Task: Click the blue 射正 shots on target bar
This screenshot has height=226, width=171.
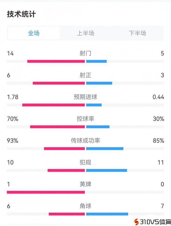Action: pos(99,83)
